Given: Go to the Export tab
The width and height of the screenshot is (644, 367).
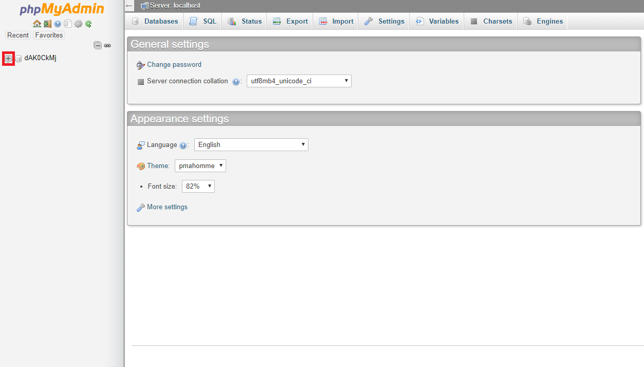Looking at the screenshot, I should pyautogui.click(x=290, y=22).
